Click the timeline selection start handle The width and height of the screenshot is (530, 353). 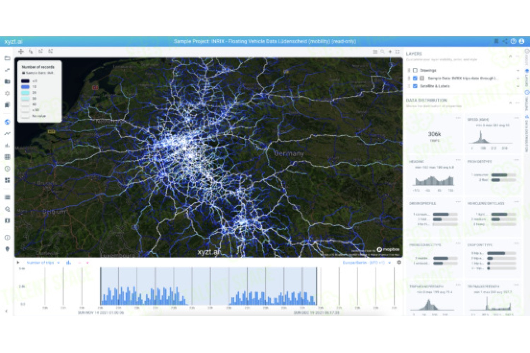coord(100,286)
